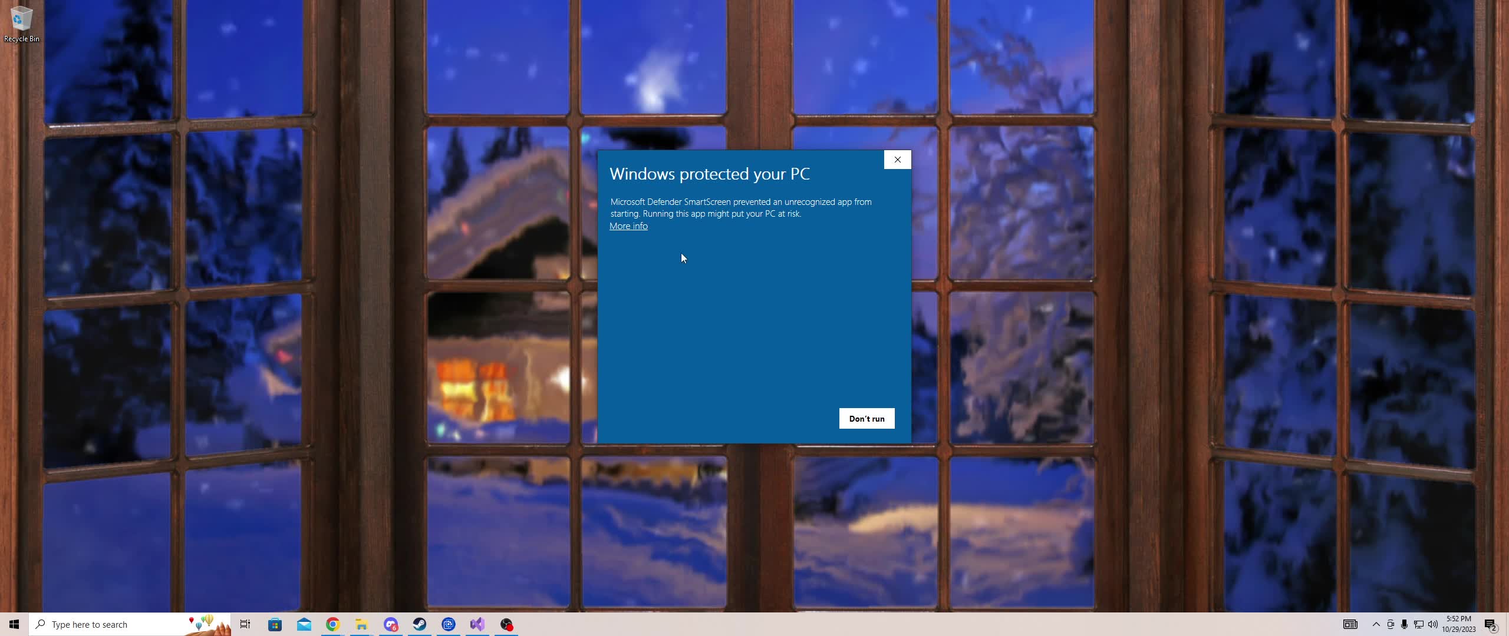Open the blue camera app on the taskbar
Screen dimensions: 1509x636
[x=448, y=624]
